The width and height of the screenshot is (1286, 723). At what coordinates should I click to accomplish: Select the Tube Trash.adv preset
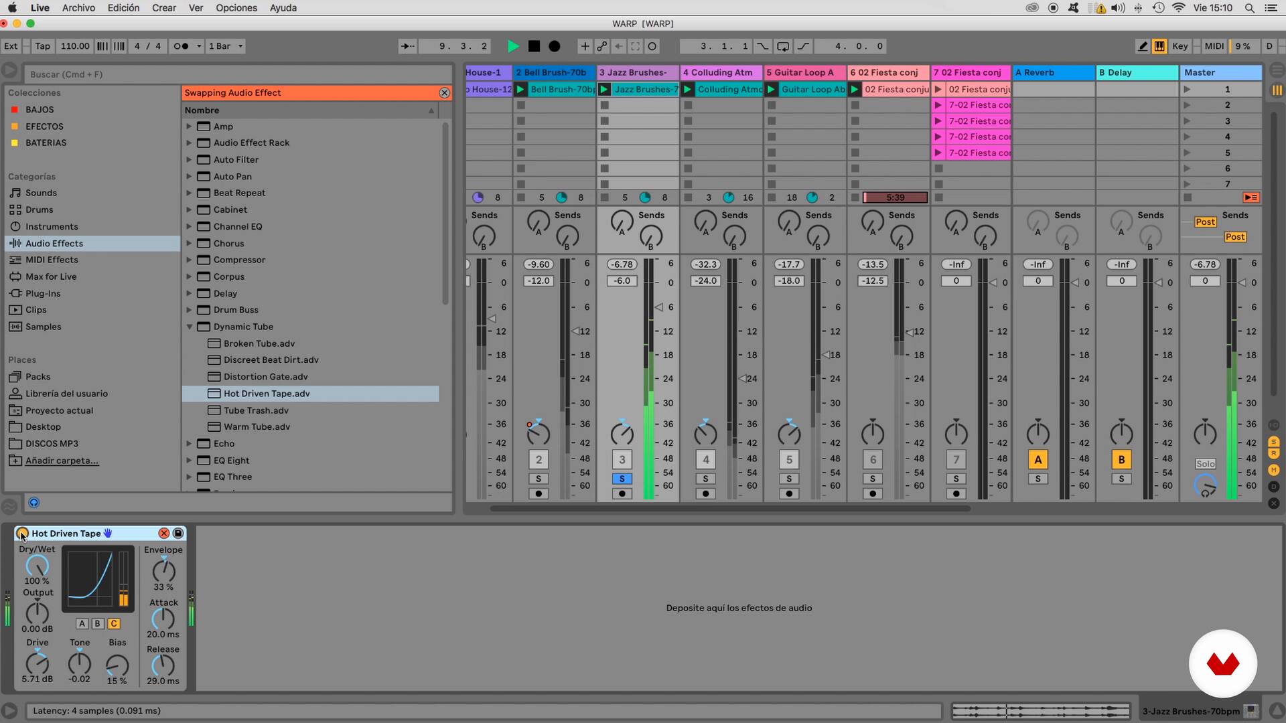(256, 410)
